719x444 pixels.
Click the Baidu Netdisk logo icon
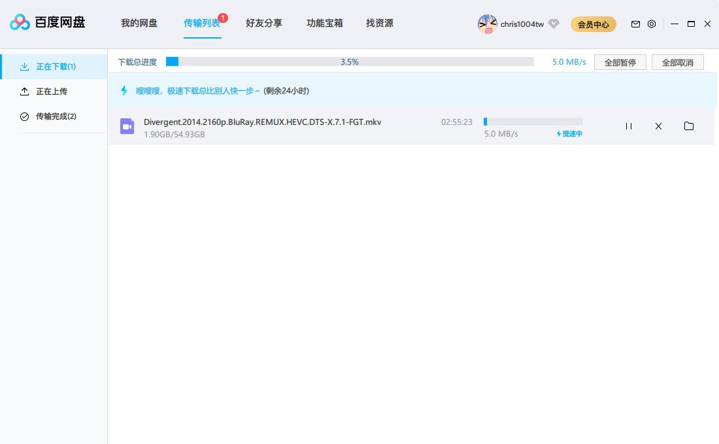pos(20,22)
